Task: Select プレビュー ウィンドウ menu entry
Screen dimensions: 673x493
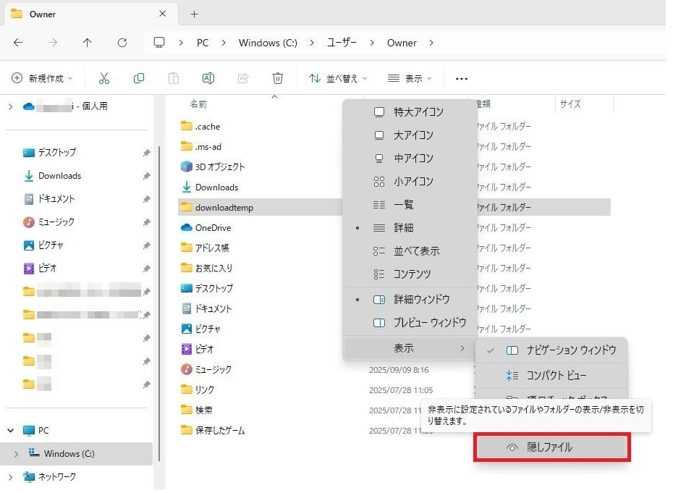Action: (x=429, y=322)
